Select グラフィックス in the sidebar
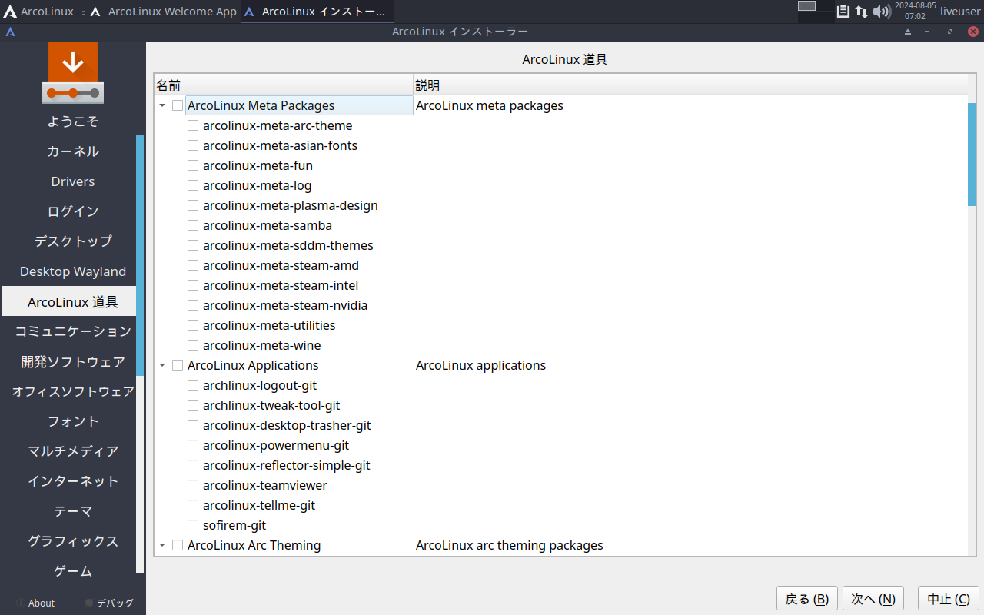Viewport: 984px width, 615px height. tap(73, 541)
